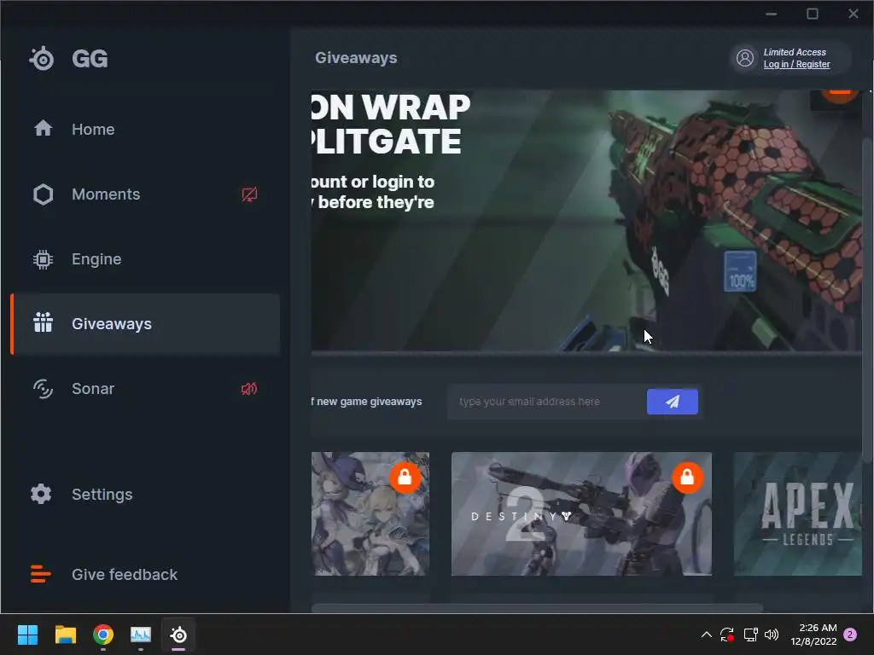Click the user account avatar icon
Image resolution: width=874 pixels, height=655 pixels.
(745, 58)
